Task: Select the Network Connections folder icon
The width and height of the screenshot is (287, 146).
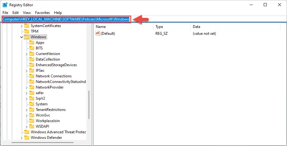Action: coord(32,76)
